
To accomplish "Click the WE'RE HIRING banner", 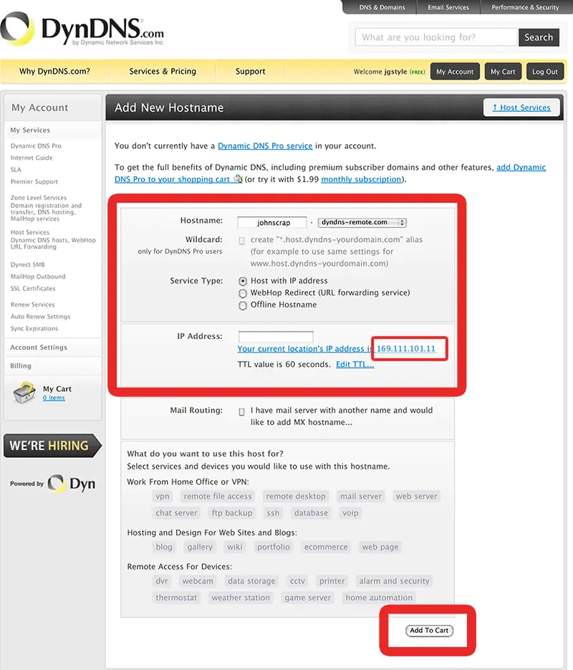I will pyautogui.click(x=52, y=446).
